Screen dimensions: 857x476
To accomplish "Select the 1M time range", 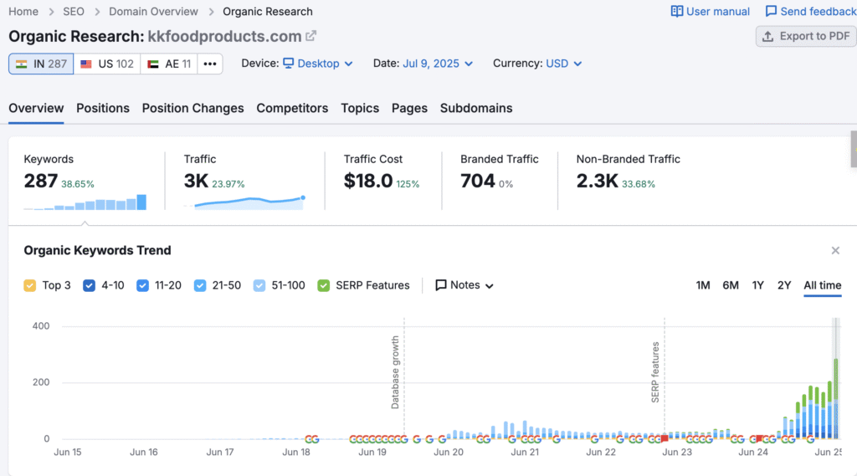I will (703, 285).
